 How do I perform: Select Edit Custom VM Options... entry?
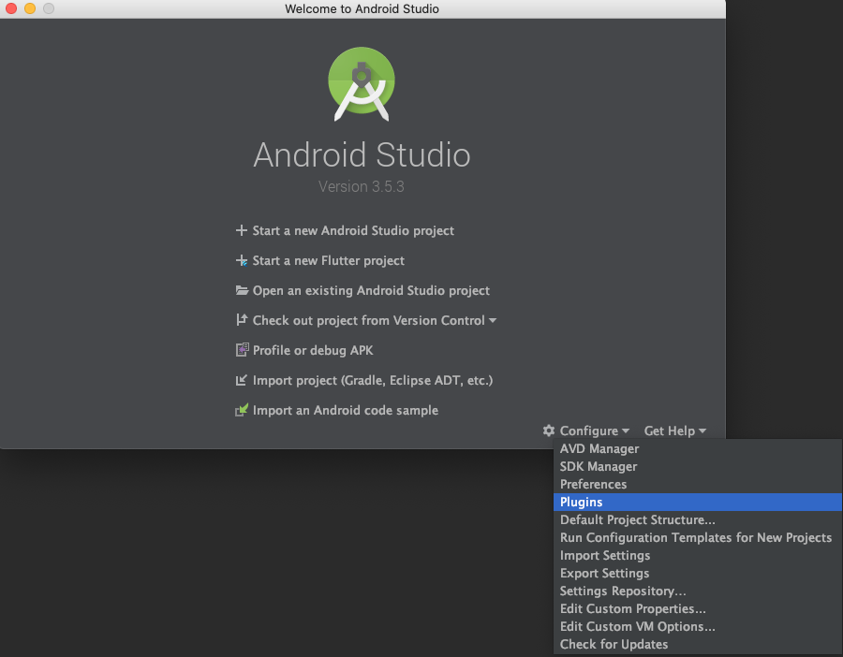pyautogui.click(x=698, y=626)
